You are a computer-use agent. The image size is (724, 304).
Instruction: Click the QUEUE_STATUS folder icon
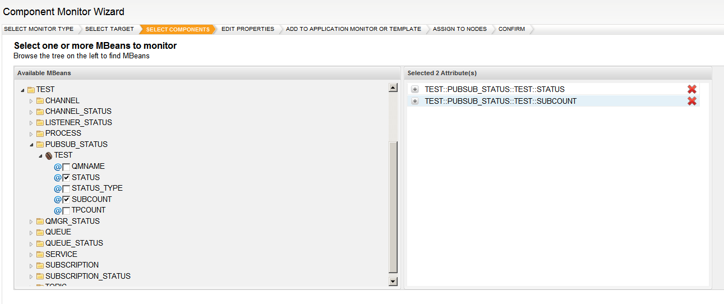click(40, 243)
